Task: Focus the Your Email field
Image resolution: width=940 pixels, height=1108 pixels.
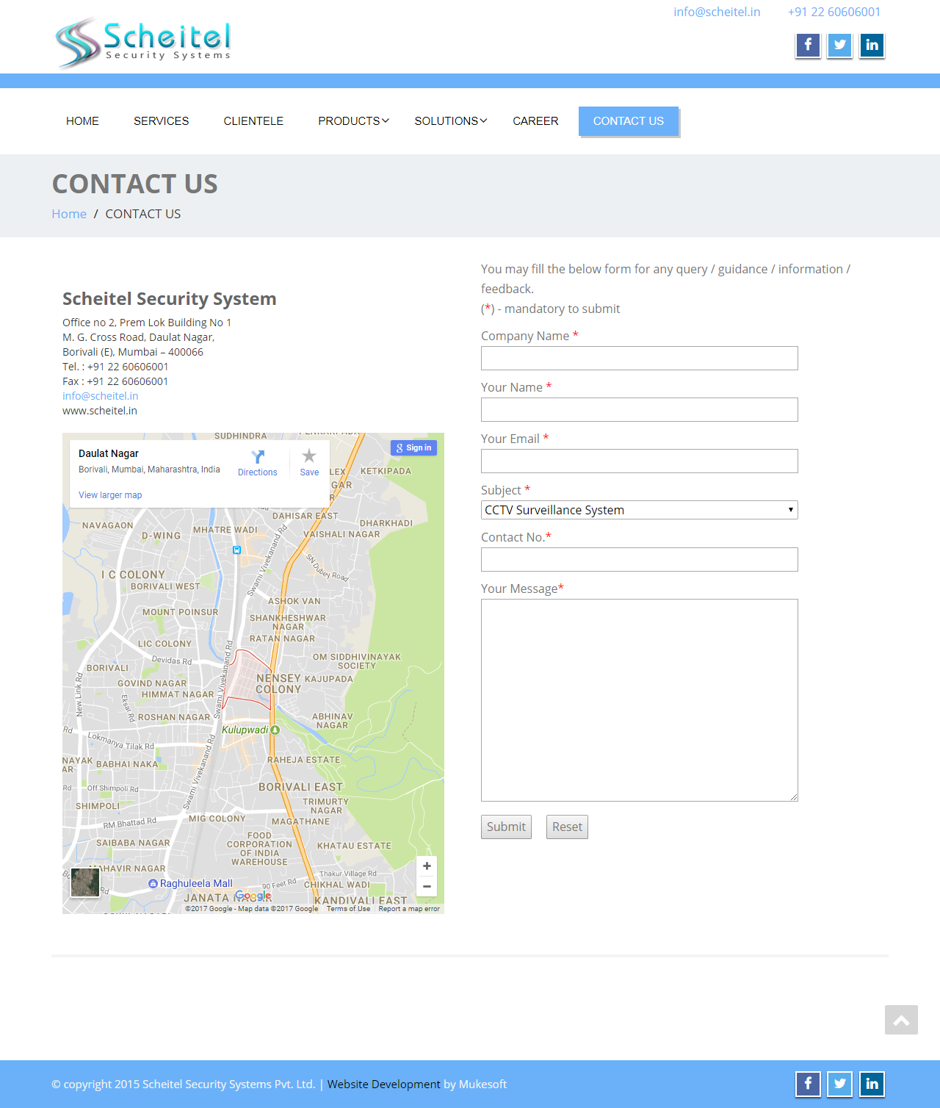Action: pyautogui.click(x=640, y=461)
